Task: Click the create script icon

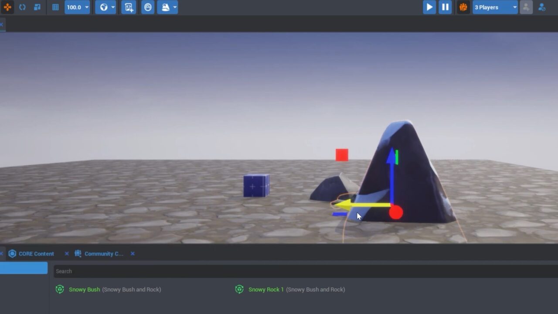Action: (129, 7)
